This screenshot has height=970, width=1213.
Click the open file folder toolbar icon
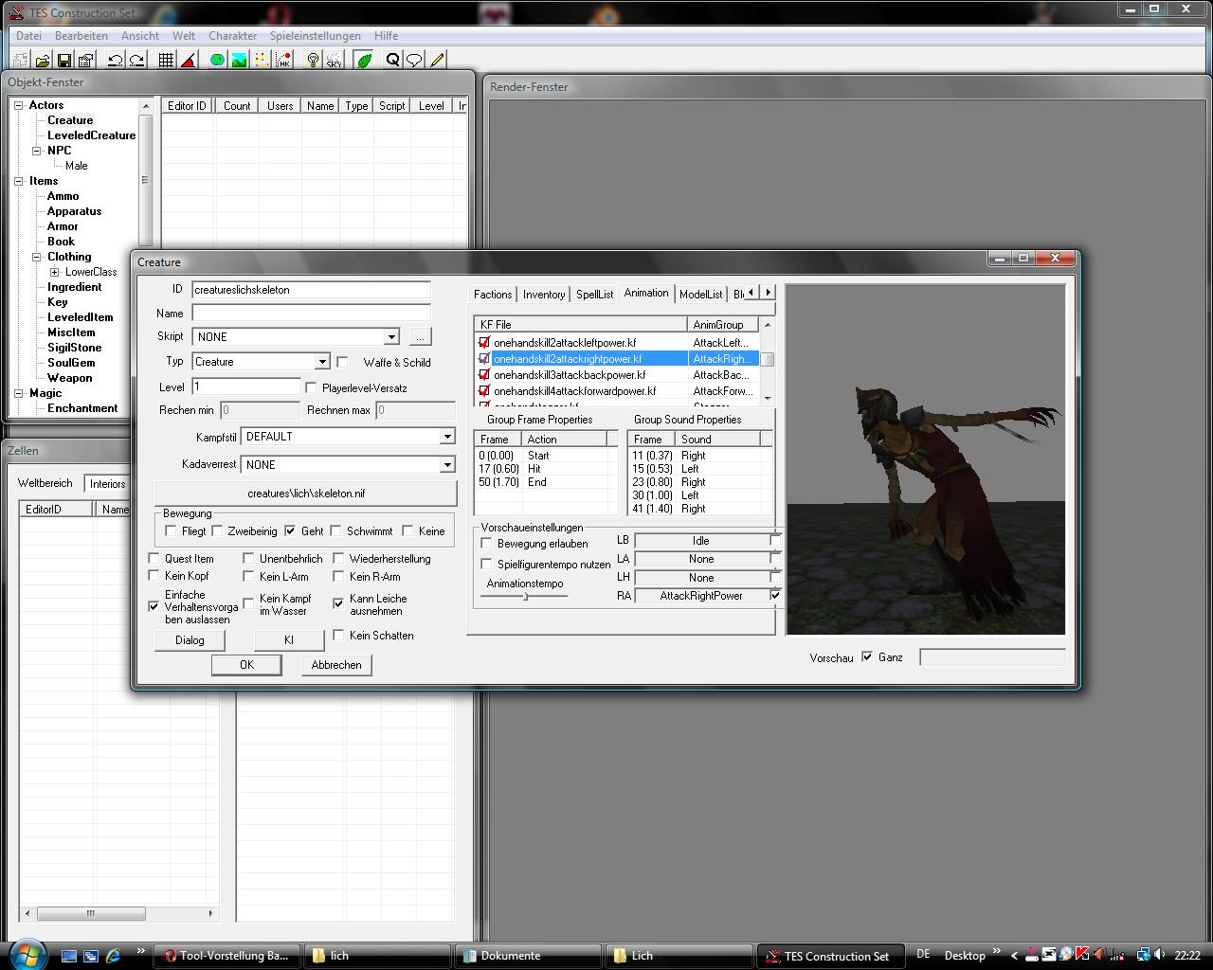[x=43, y=61]
